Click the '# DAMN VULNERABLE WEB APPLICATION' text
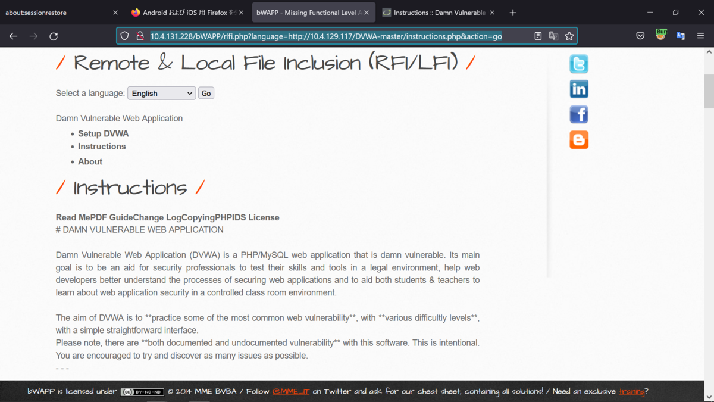 click(140, 229)
